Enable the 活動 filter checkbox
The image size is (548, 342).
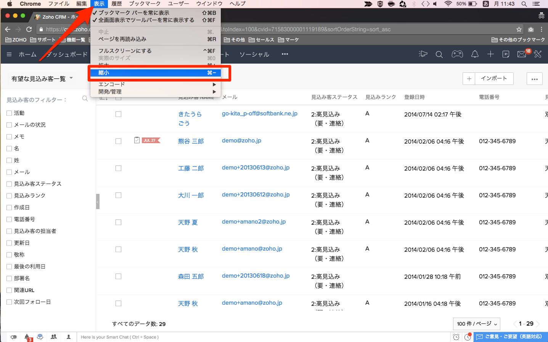[9, 113]
